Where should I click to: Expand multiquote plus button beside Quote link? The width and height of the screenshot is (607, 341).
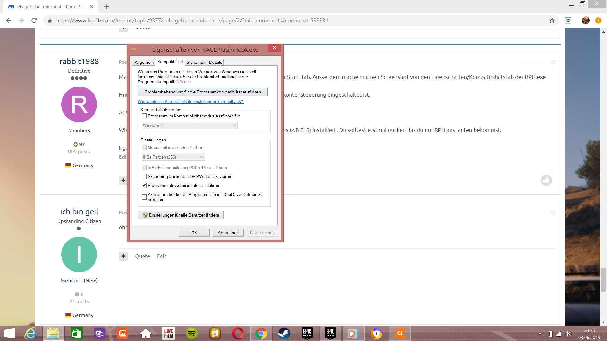[x=123, y=256]
